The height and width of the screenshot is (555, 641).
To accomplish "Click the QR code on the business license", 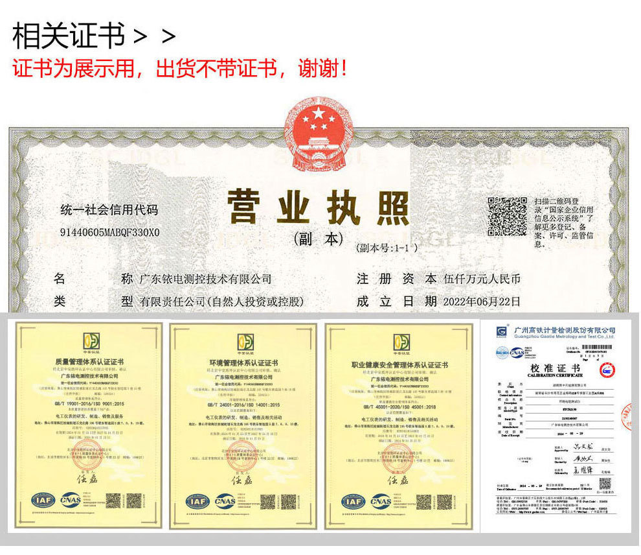I will pos(507,217).
